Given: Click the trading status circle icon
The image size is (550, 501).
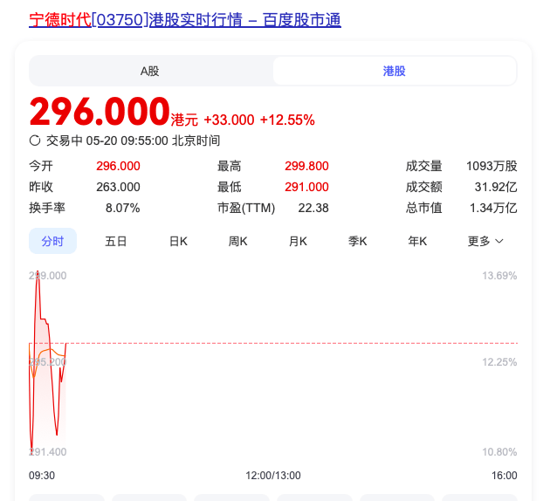Looking at the screenshot, I should tap(35, 141).
